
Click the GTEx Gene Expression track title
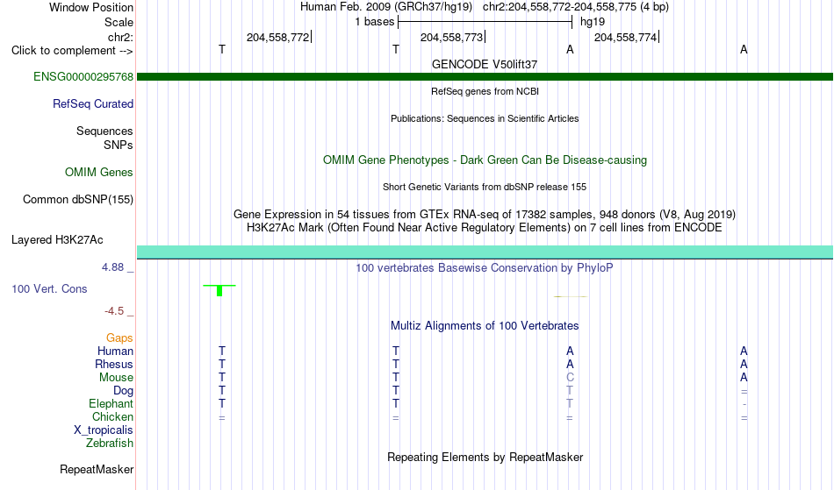click(x=485, y=215)
